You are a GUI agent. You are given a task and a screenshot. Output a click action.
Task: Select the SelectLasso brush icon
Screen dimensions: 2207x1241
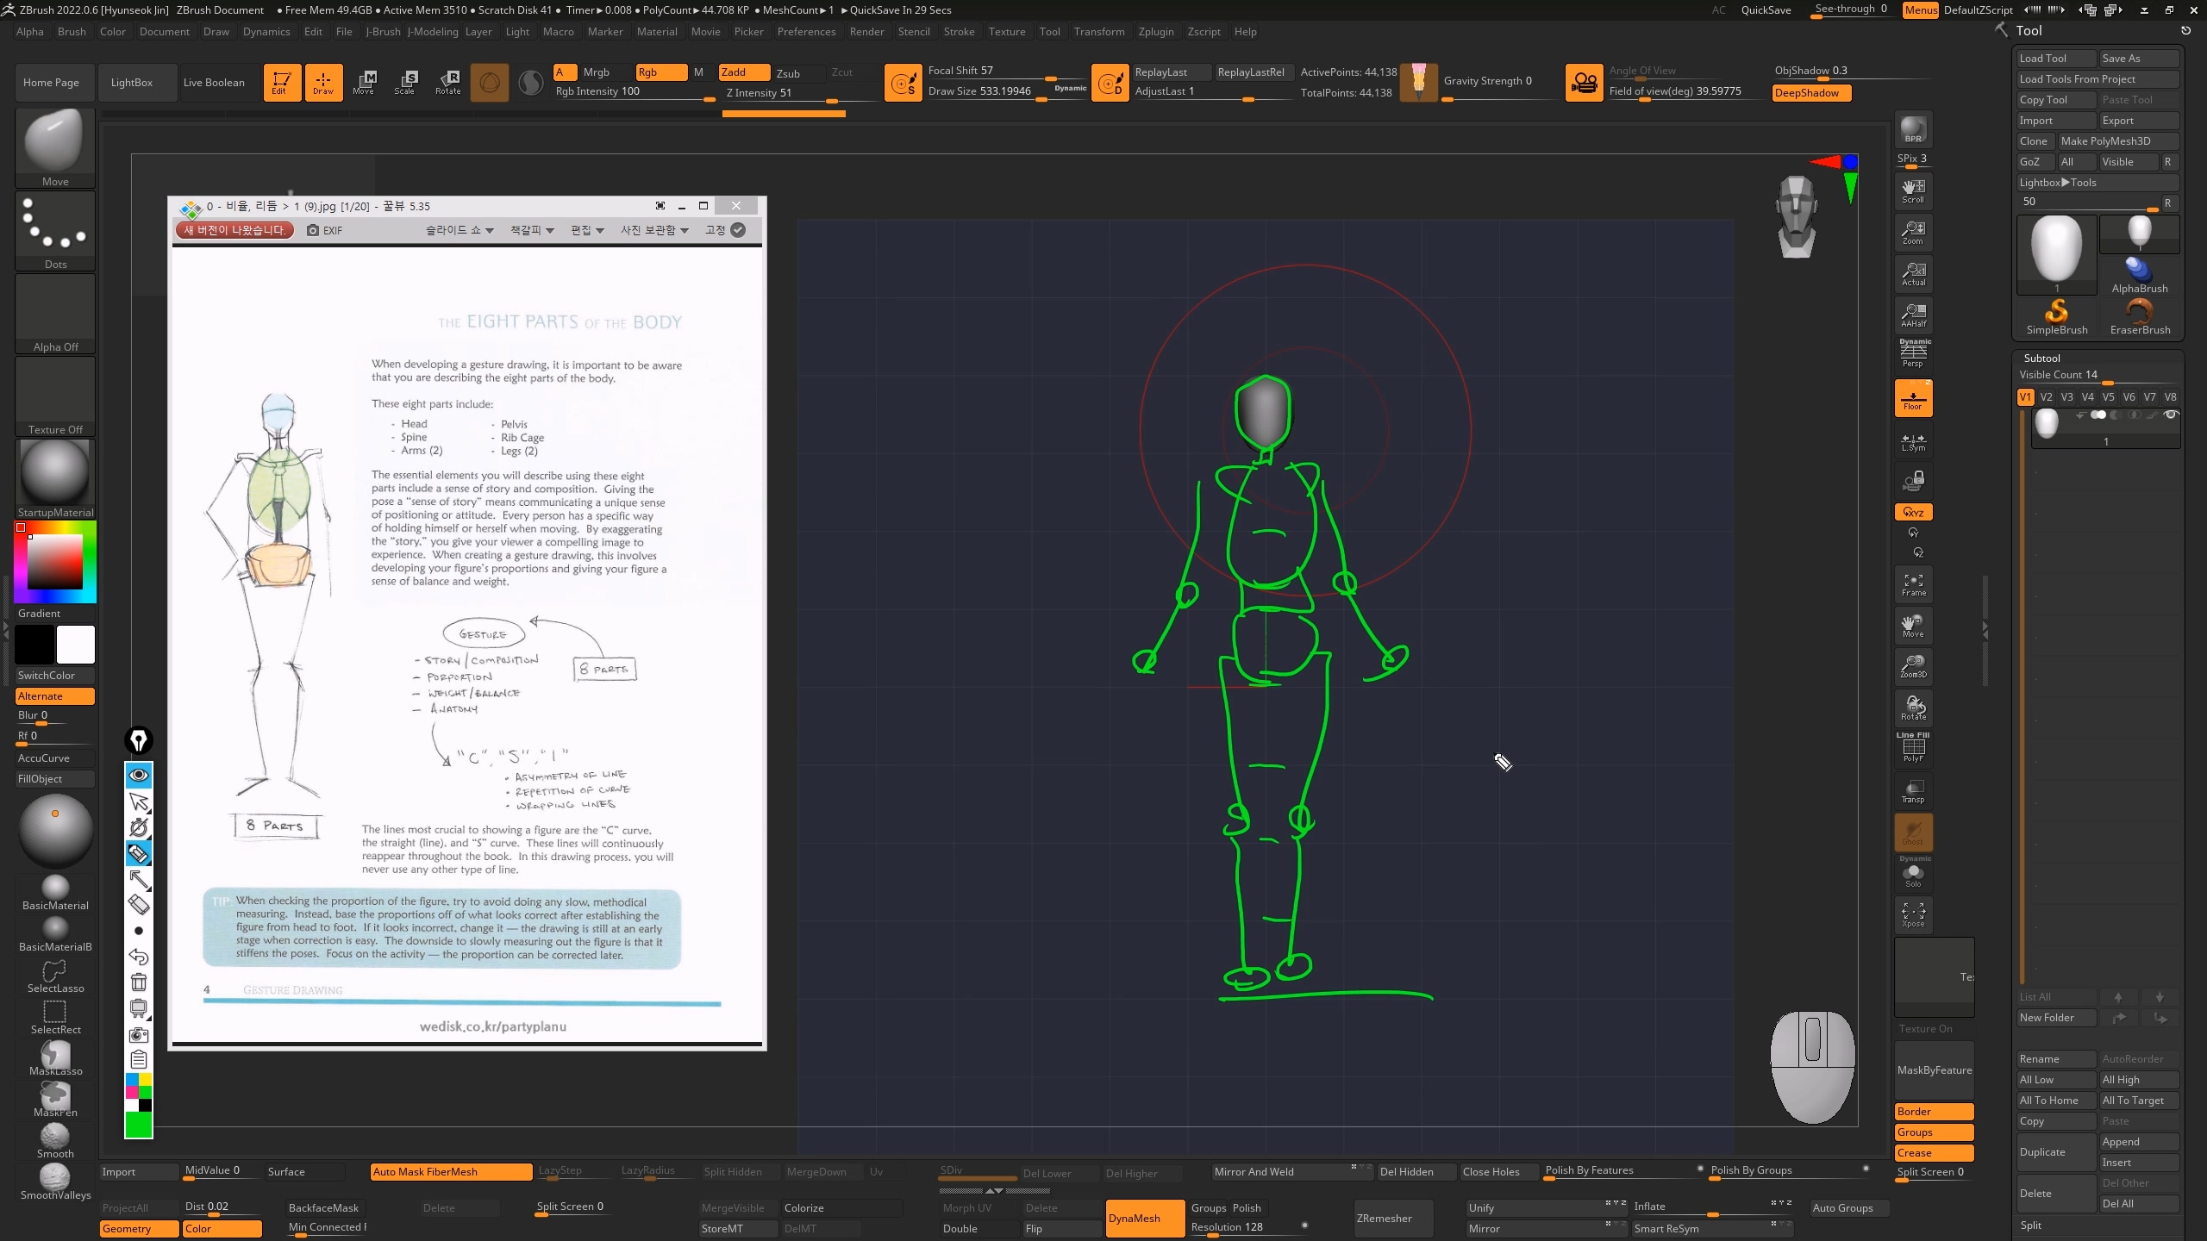point(55,976)
